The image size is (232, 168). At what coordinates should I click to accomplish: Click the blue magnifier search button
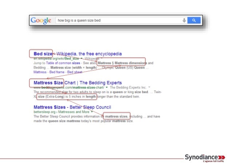click(x=194, y=20)
